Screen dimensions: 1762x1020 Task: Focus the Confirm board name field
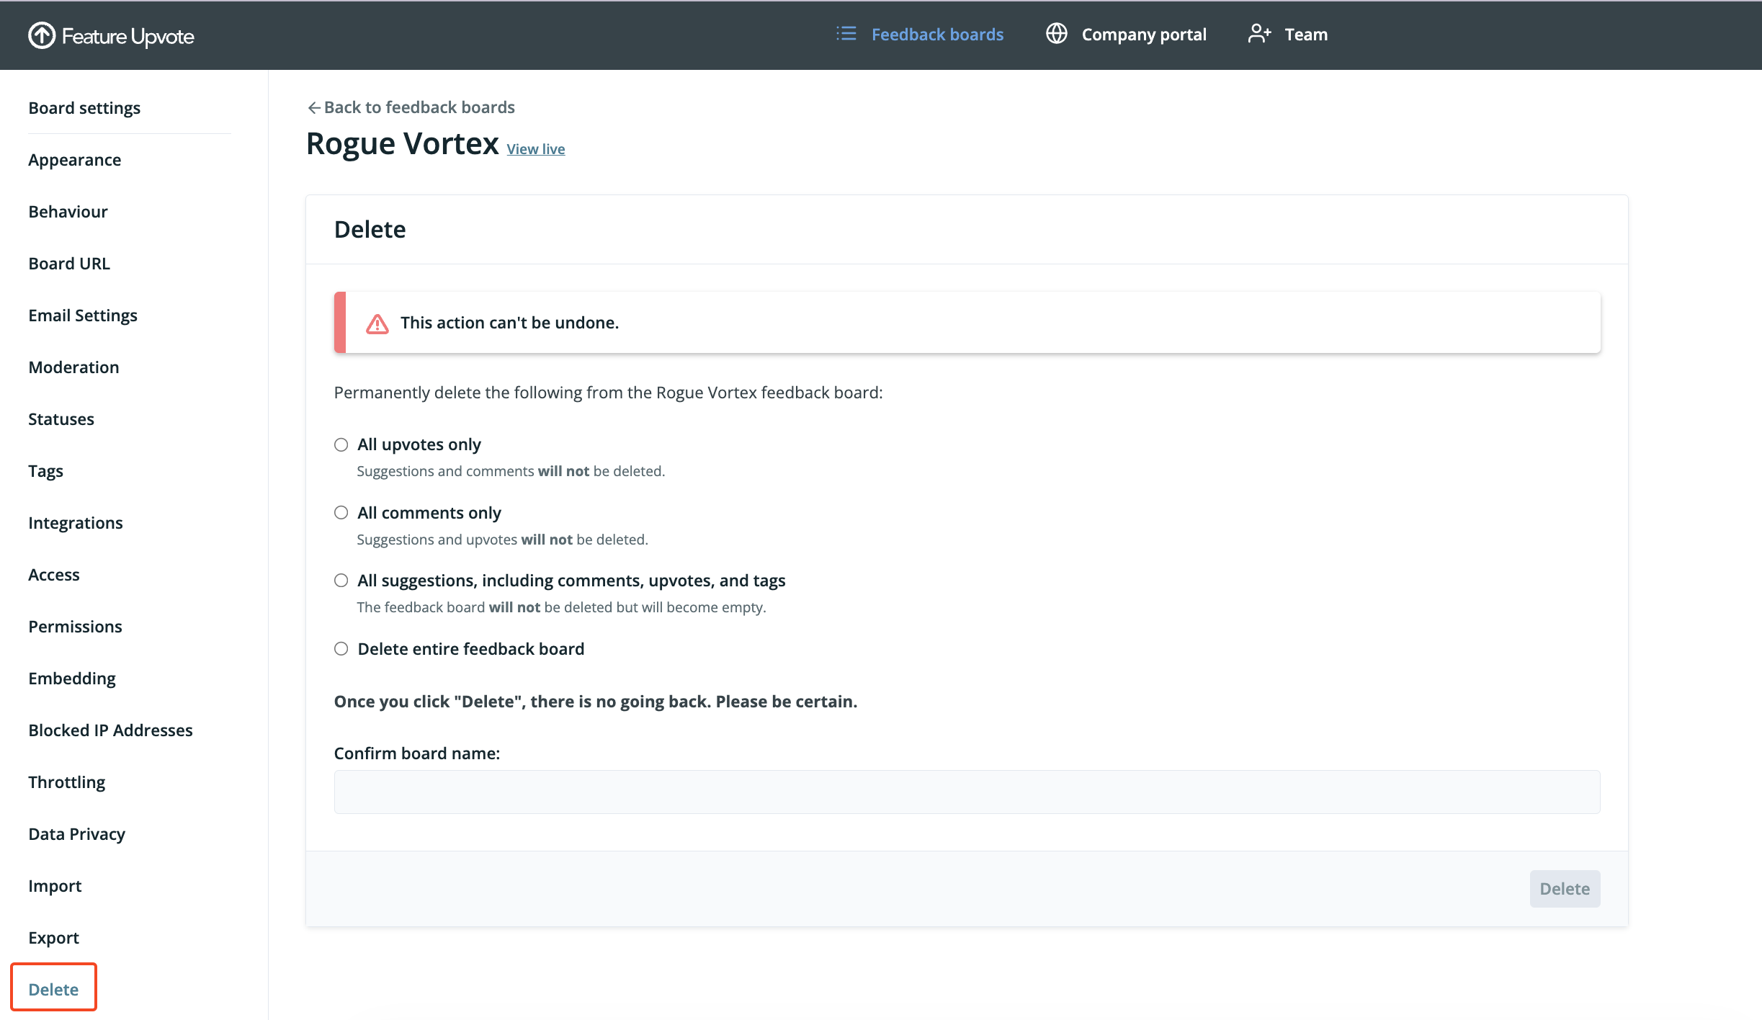[x=967, y=792]
